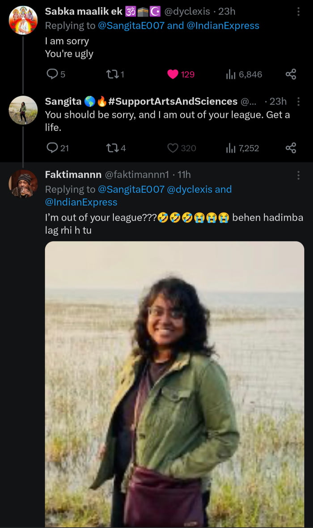Screen dimensions: 313x528
Task: Open Sabka maalik ek profile picture
Action: coord(23,20)
